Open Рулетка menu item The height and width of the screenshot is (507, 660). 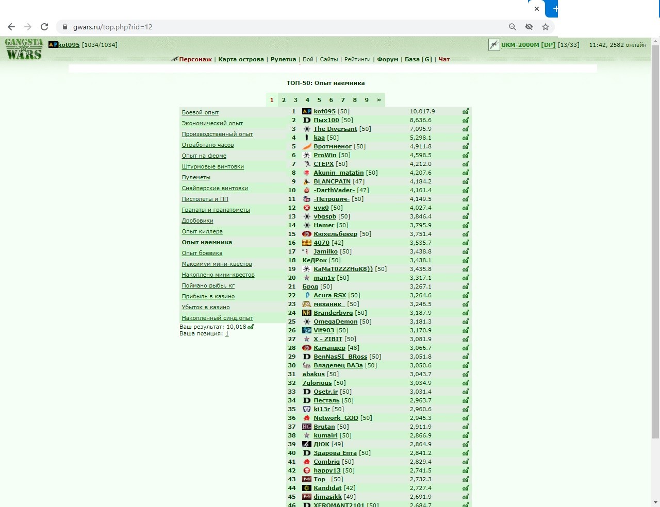[x=283, y=59]
